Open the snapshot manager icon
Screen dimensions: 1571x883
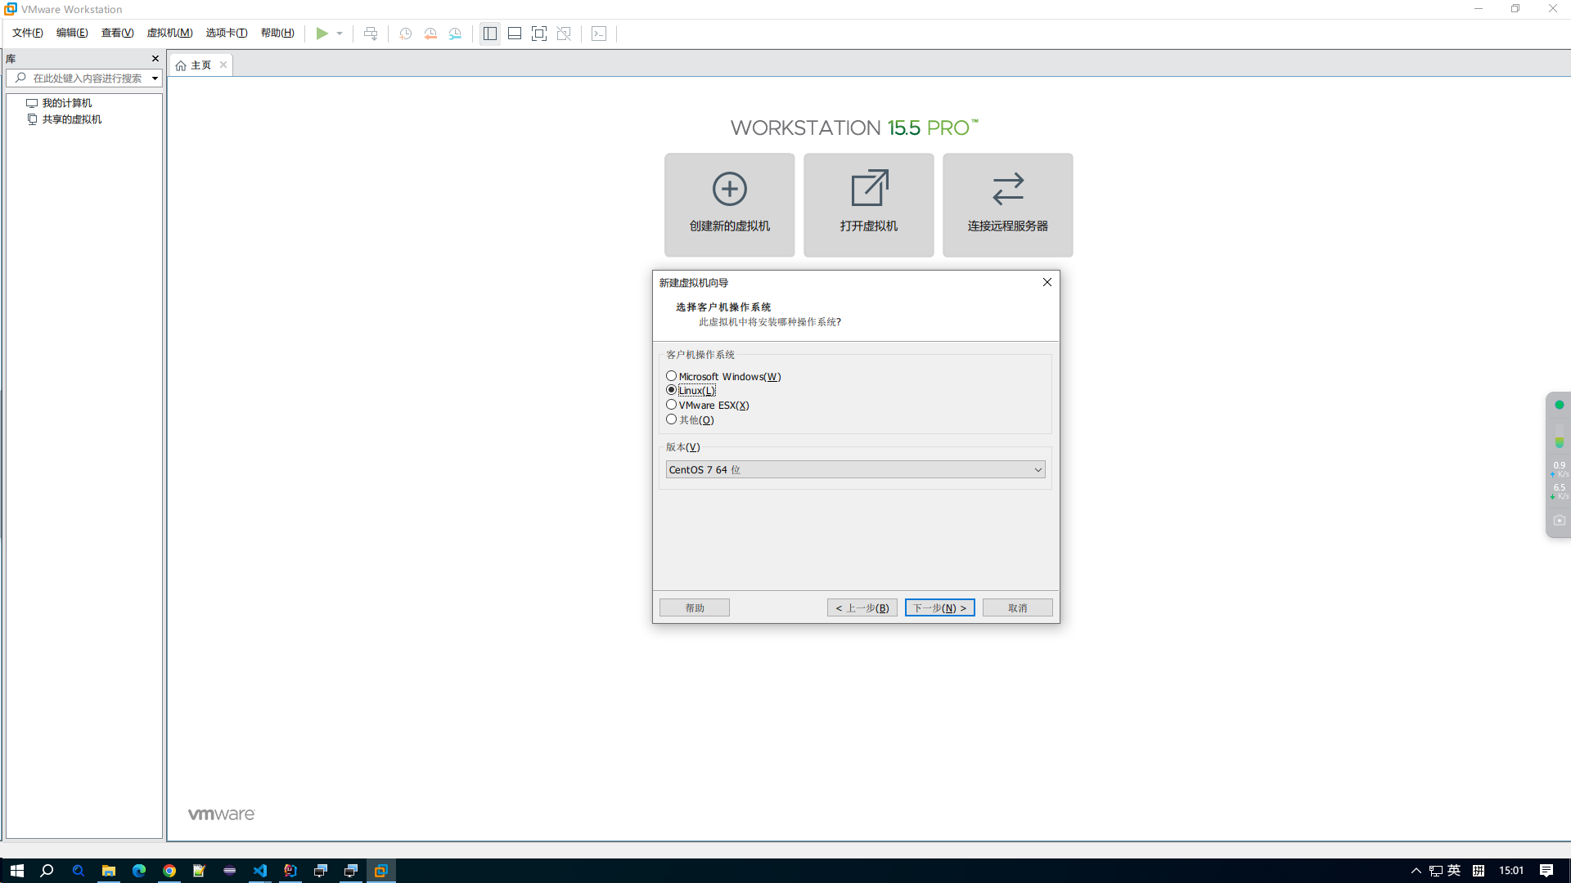[x=455, y=34]
